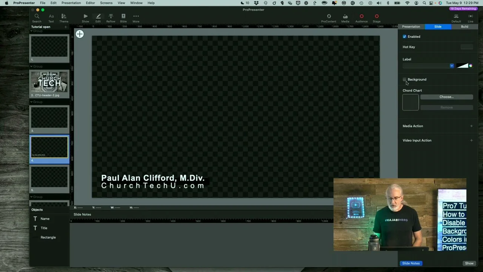Add a Media Action with plus
The height and width of the screenshot is (272, 483).
tap(471, 126)
